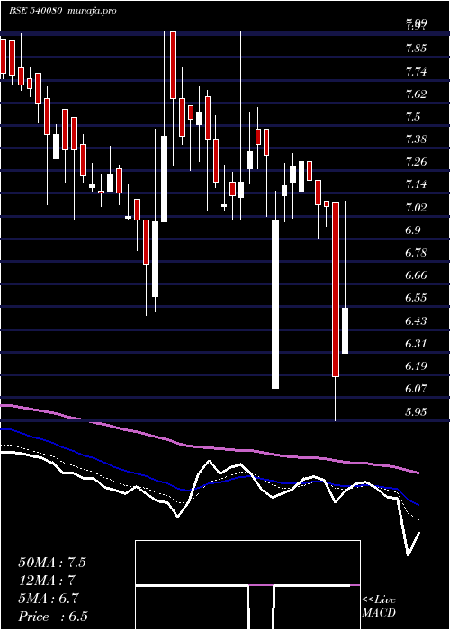Click the 7.5 price axis label

click(x=413, y=117)
